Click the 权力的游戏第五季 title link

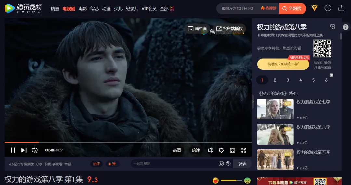coord(313,152)
